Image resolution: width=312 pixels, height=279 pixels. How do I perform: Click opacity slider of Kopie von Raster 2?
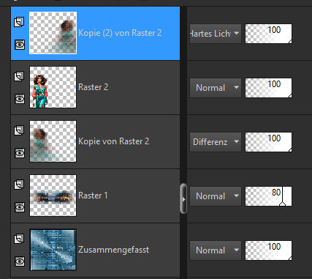268,142
